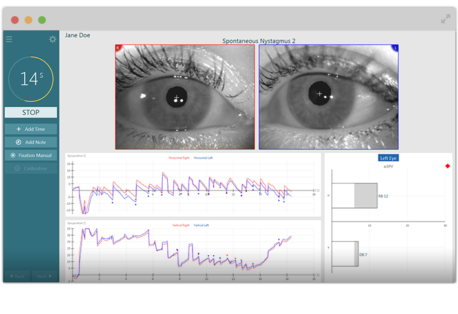
Task: Stop the recording with STOP button
Action: 30,112
